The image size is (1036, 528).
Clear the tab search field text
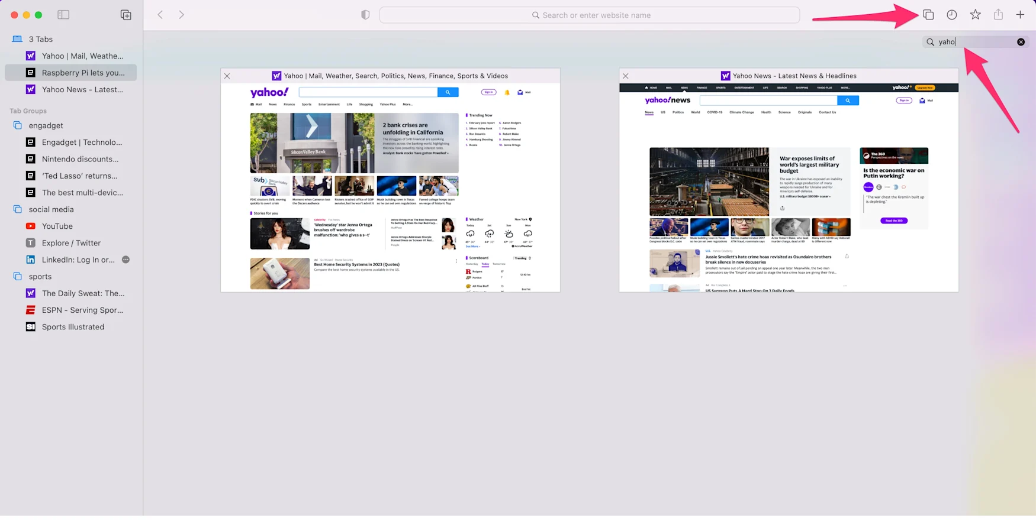(x=1021, y=42)
